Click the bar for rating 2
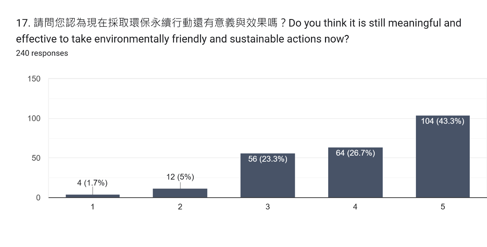The height and width of the screenshot is (247, 487). click(x=180, y=193)
